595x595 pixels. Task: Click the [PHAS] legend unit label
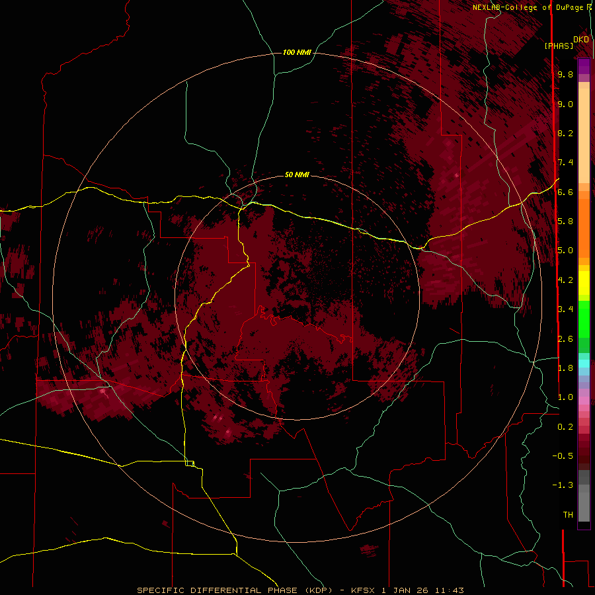coord(559,46)
